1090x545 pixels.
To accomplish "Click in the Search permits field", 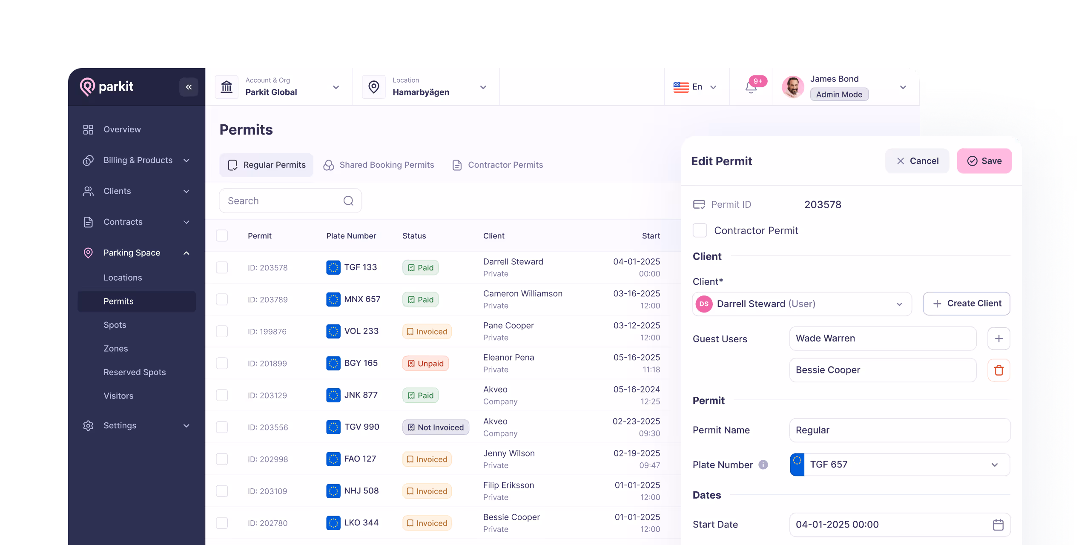I will [290, 201].
